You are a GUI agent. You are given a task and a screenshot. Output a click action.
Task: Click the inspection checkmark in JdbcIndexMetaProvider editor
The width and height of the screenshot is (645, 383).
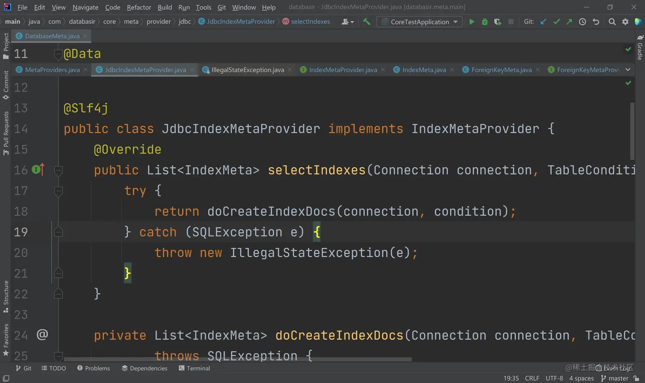628,83
